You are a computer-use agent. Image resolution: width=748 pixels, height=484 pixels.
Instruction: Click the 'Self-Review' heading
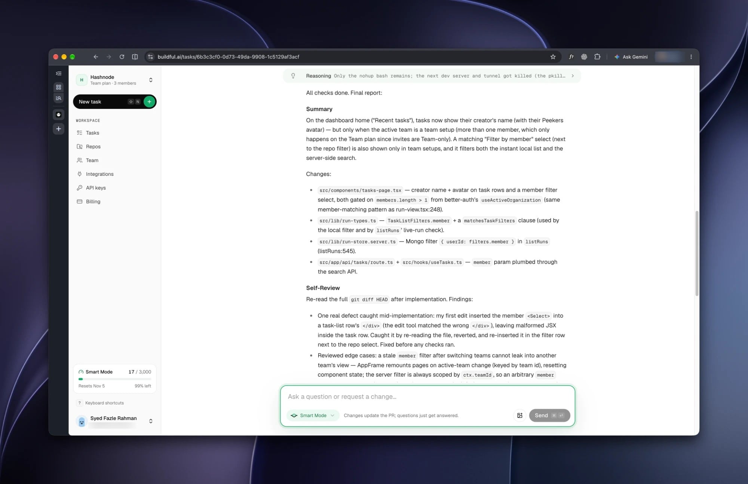click(x=323, y=288)
